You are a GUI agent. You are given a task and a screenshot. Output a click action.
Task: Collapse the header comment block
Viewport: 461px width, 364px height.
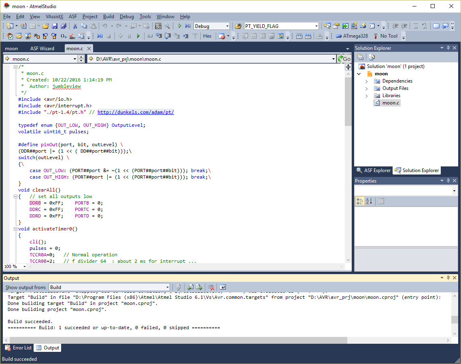point(15,67)
